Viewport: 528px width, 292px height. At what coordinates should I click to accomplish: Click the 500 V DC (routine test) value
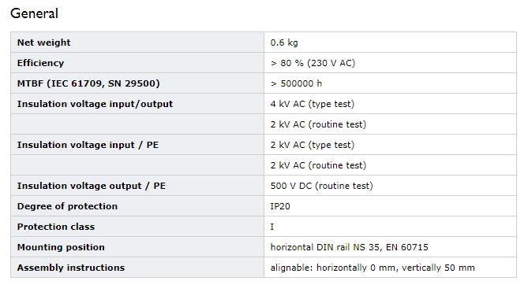click(321, 186)
